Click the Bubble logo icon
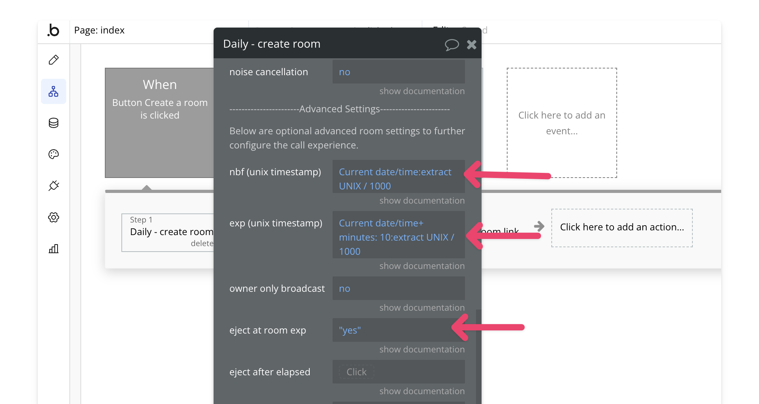Viewport: 759px width, 404px height. click(x=53, y=30)
